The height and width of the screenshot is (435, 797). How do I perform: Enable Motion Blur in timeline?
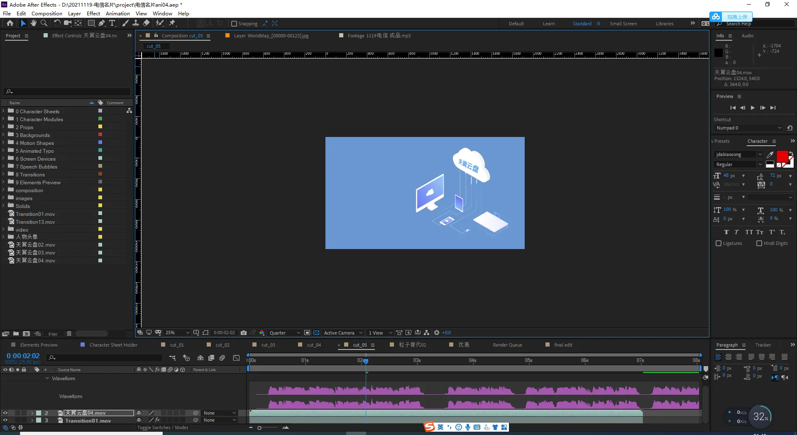point(222,358)
